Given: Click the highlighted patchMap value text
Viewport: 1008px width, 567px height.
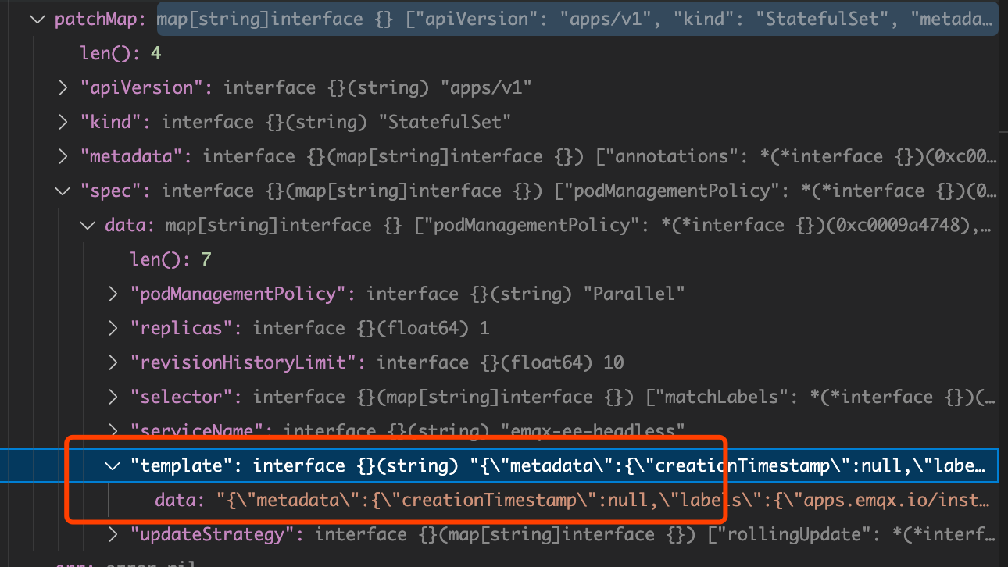Looking at the screenshot, I should [x=577, y=19].
